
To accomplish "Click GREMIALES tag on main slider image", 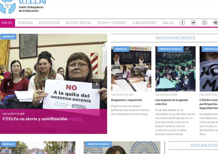I will pos(8,36).
